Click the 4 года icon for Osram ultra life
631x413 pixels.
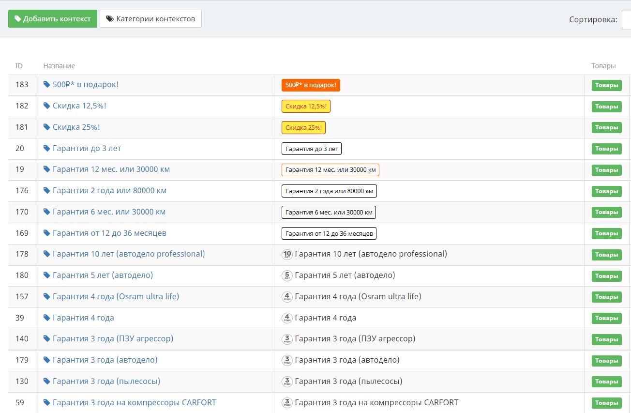[287, 297]
